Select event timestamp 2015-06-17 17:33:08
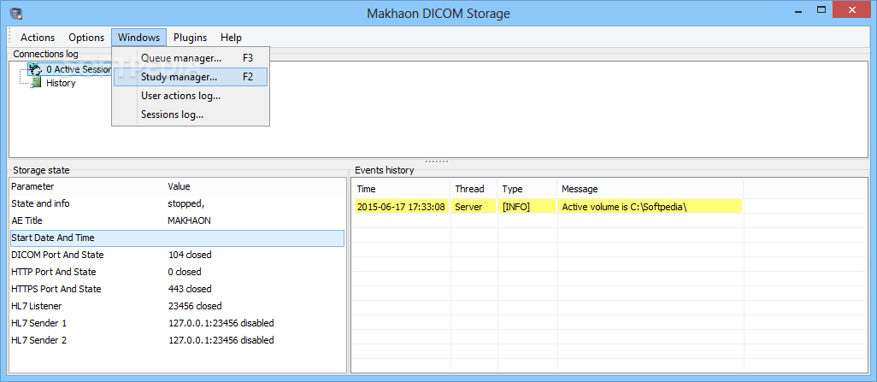Screen dimensions: 877x382 pyautogui.click(x=401, y=207)
